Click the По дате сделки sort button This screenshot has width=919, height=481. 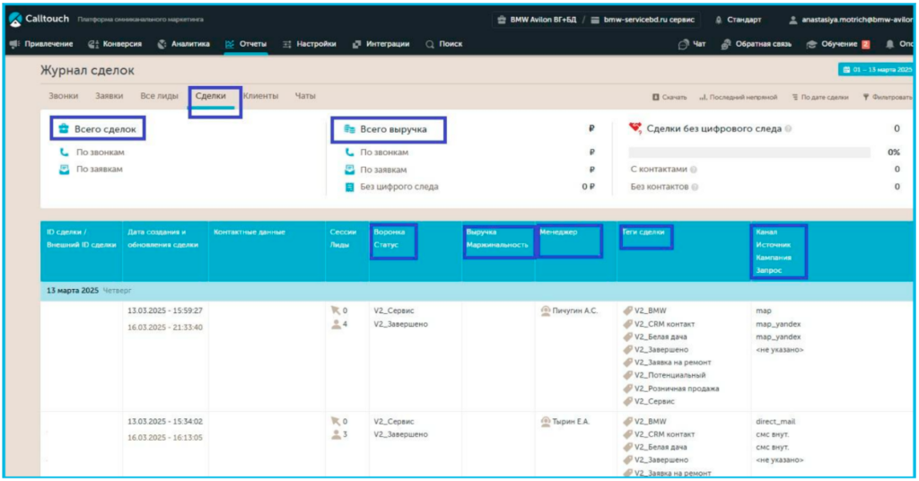[820, 97]
